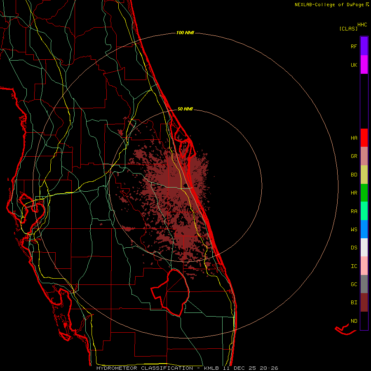Click the BI legend label
This screenshot has height=371, width=371.
point(354,303)
